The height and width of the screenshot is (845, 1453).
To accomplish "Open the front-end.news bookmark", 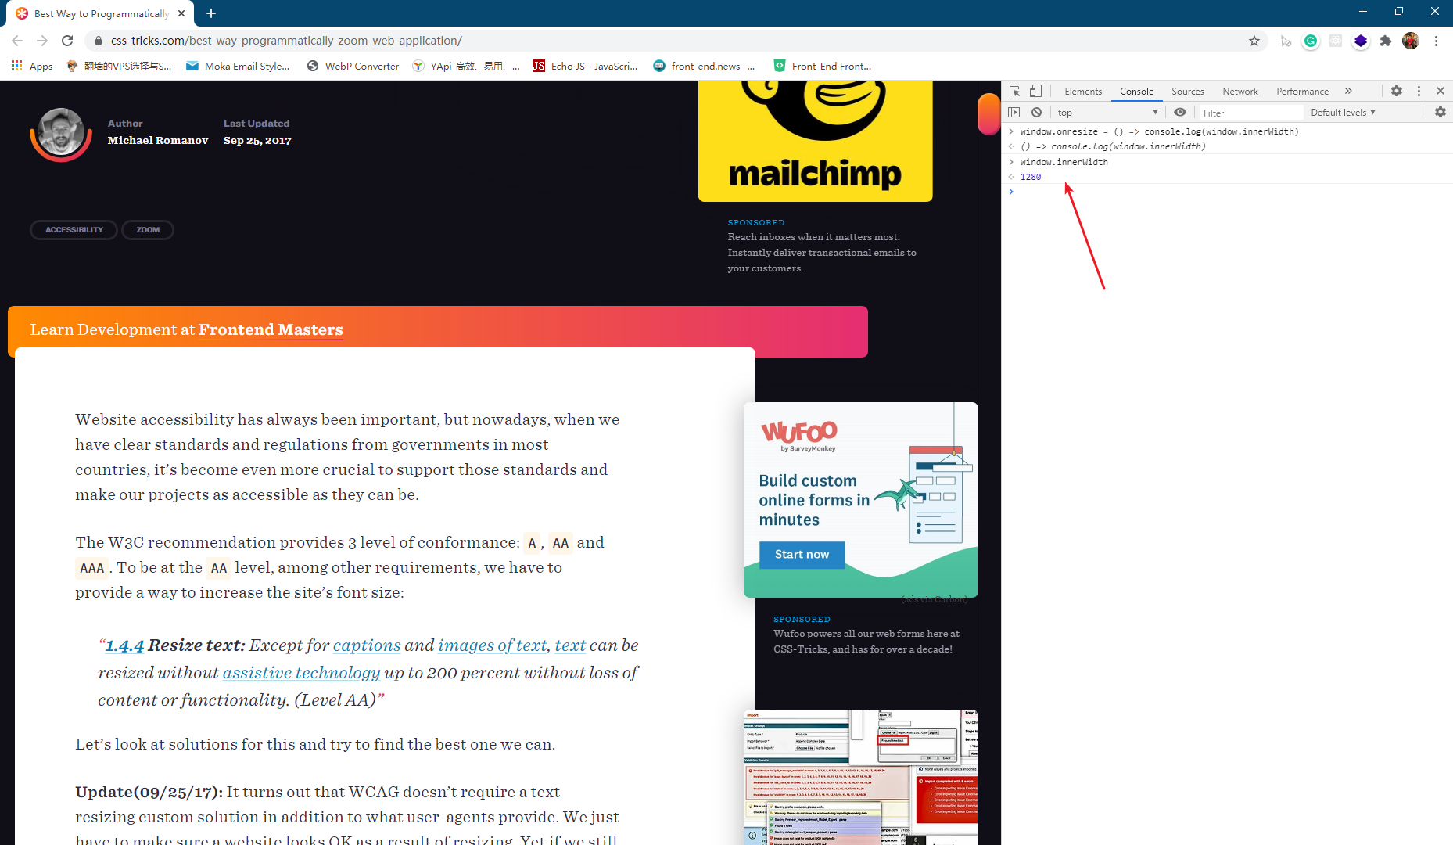I will (704, 66).
